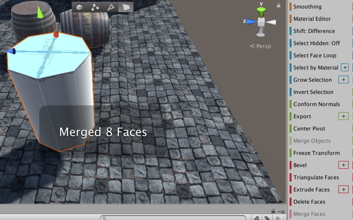The height and width of the screenshot is (220, 353).
Task: Click the Export action
Action: pos(302,117)
